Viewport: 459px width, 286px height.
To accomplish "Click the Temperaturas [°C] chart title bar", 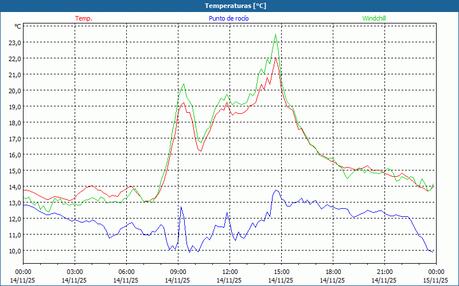I will coord(229,5).
